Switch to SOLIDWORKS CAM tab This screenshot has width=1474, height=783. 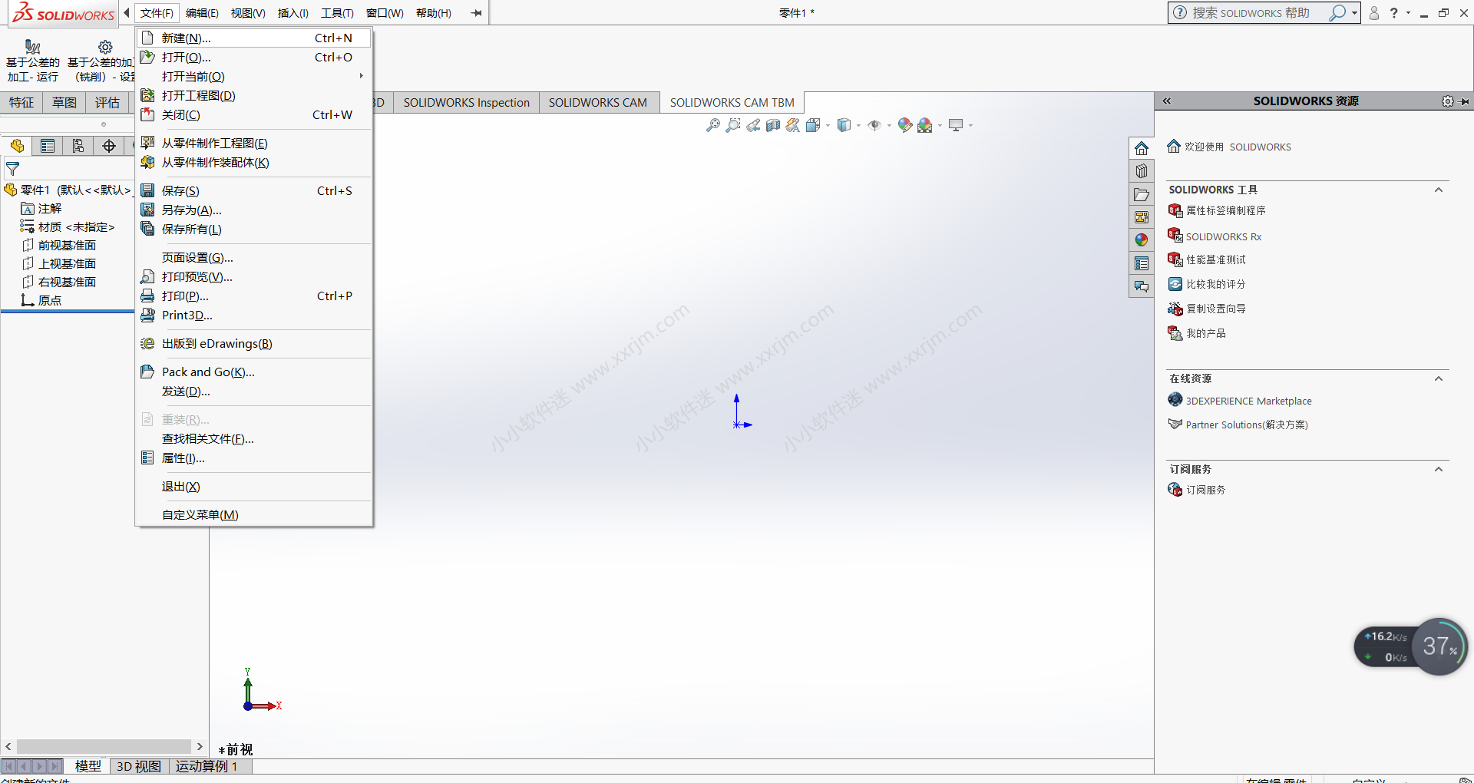pos(598,102)
